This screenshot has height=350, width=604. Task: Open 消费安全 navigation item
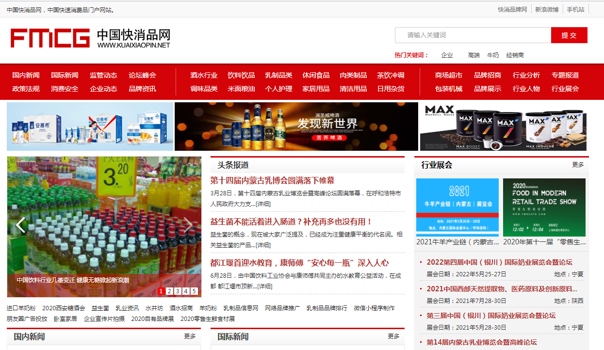[65, 89]
